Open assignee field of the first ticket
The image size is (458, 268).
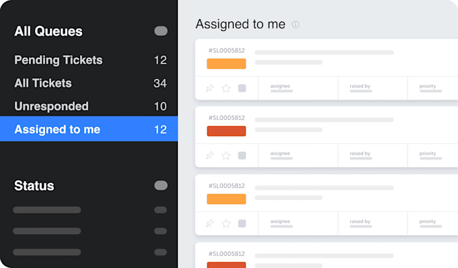298,88
